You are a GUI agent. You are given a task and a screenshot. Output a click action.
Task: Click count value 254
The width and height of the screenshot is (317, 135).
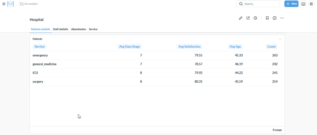coord(275,82)
